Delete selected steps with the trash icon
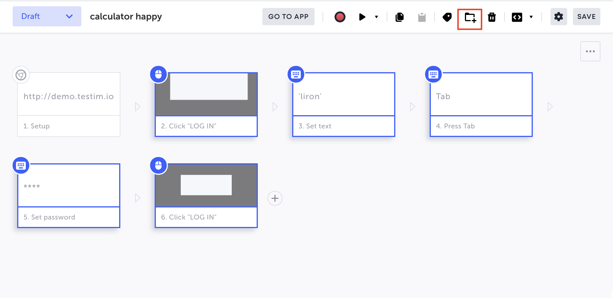613x298 pixels. pos(492,17)
